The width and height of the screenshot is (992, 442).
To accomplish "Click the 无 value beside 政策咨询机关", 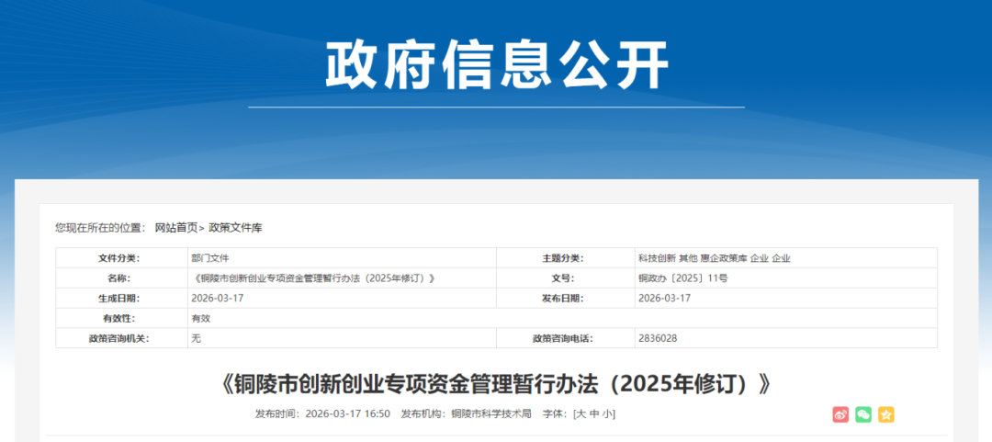I will pos(197,338).
